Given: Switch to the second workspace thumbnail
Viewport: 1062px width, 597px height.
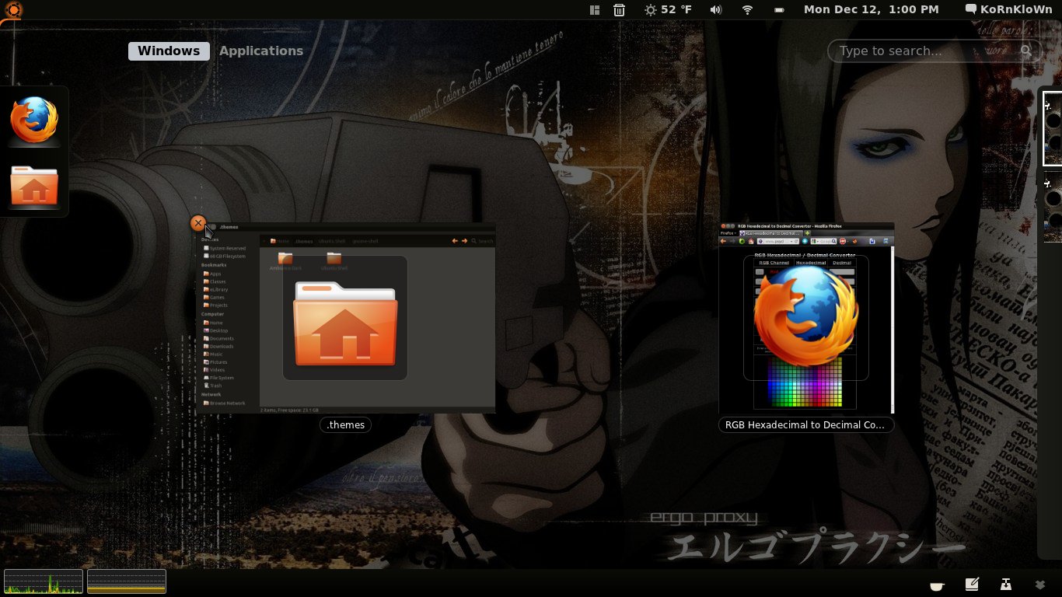Looking at the screenshot, I should [x=1053, y=207].
